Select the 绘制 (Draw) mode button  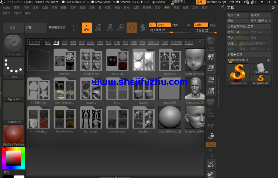pos(87,28)
